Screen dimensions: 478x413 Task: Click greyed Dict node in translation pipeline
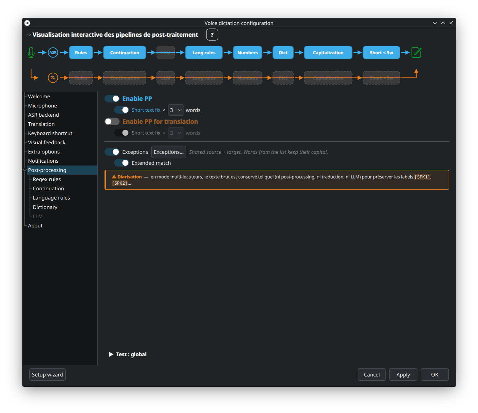pyautogui.click(x=283, y=78)
